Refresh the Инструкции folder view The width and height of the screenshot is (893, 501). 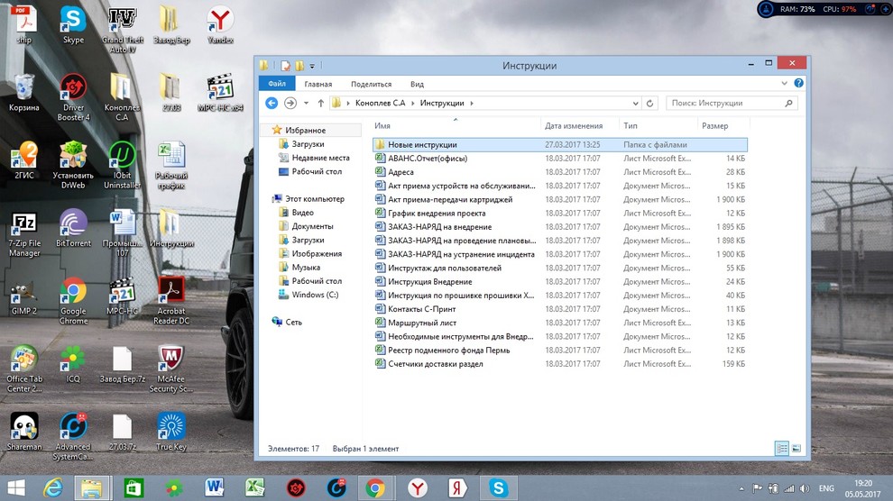[650, 104]
